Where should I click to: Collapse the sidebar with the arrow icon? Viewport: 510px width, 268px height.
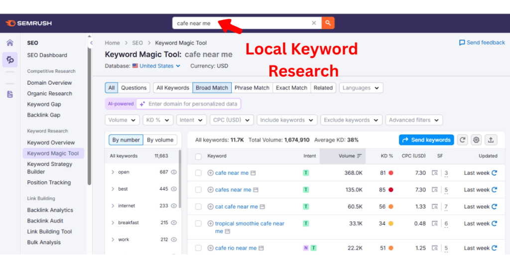92,43
